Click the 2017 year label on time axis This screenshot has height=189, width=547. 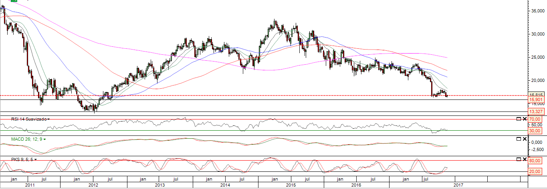(x=458, y=185)
